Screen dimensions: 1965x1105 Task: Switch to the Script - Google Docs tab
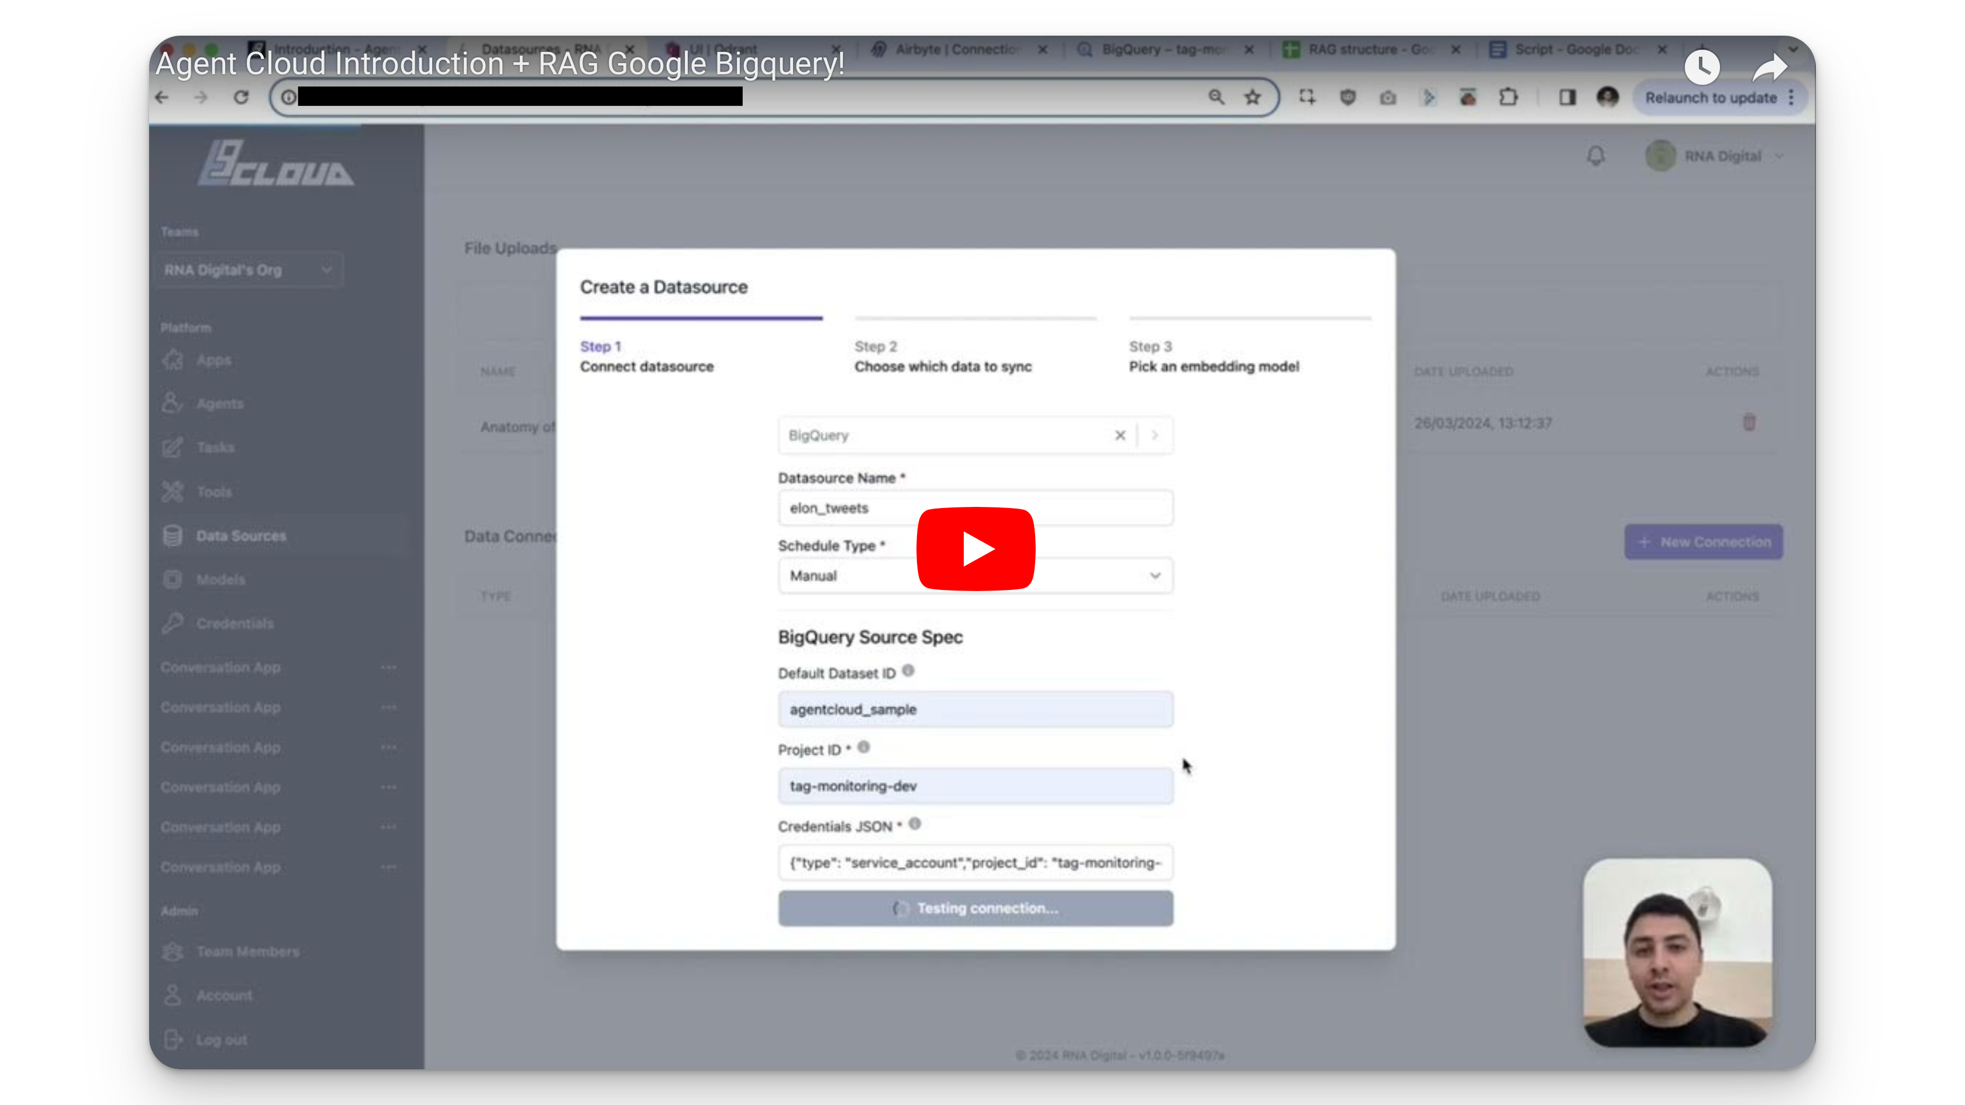tap(1576, 50)
